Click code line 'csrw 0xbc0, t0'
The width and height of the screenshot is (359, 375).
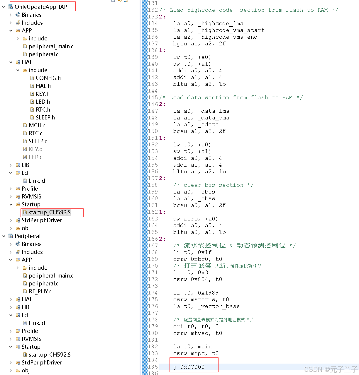coord(198,259)
